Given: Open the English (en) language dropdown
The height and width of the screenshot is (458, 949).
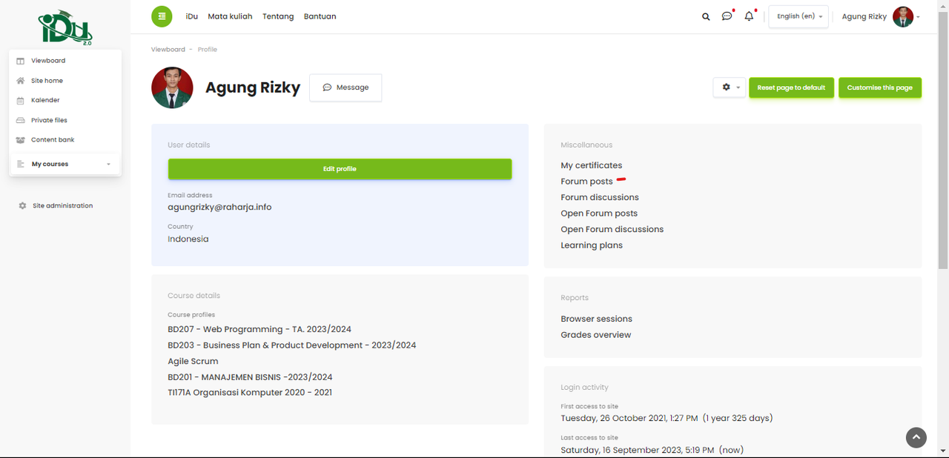Looking at the screenshot, I should point(798,16).
